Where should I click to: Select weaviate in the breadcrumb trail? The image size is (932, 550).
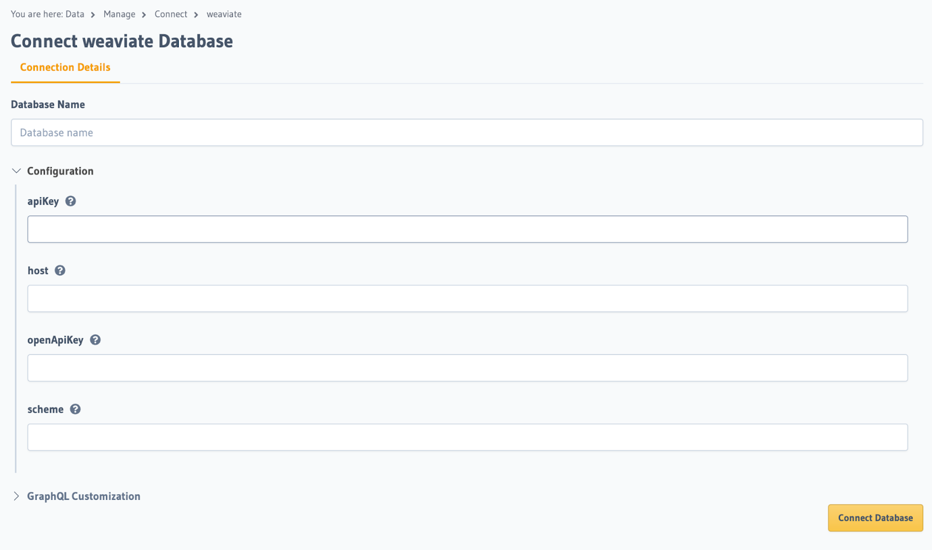tap(224, 14)
